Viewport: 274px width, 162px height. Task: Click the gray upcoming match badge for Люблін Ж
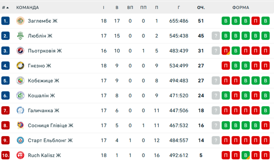click(x=216, y=36)
